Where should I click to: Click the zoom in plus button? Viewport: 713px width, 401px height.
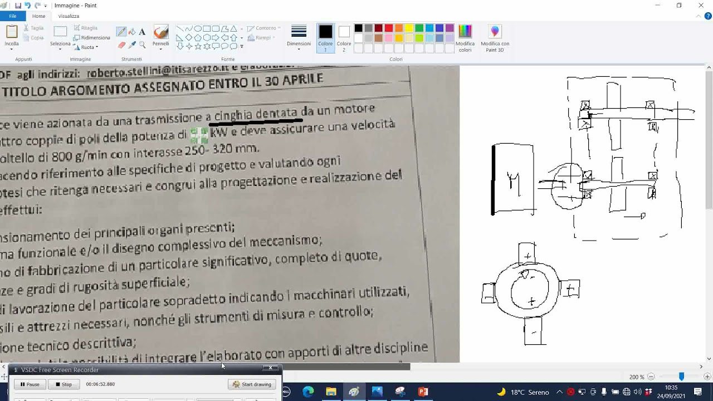707,377
